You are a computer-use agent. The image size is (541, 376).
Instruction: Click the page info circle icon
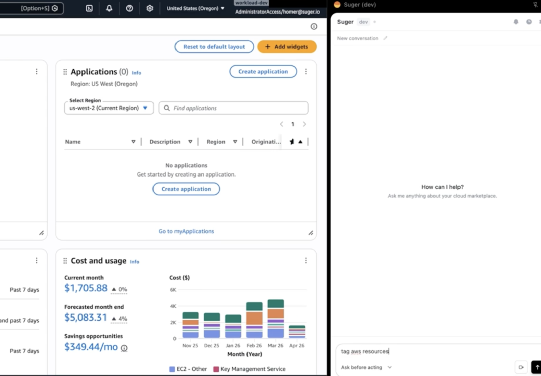[314, 26]
